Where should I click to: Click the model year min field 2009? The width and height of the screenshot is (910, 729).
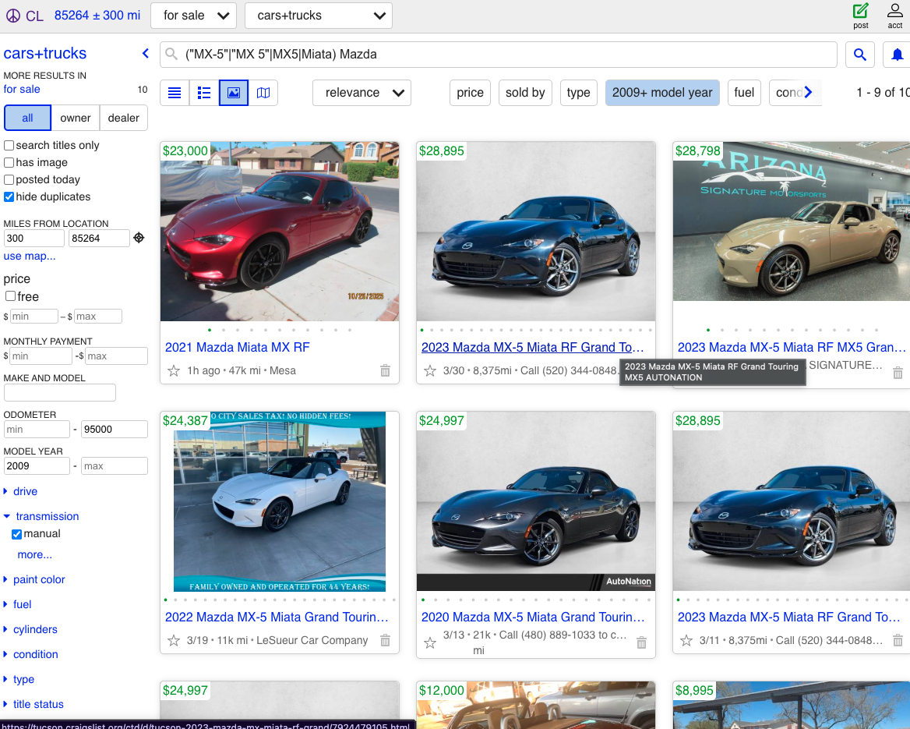point(37,466)
